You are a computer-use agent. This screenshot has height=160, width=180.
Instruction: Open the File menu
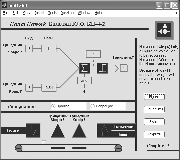(x=5, y=13)
